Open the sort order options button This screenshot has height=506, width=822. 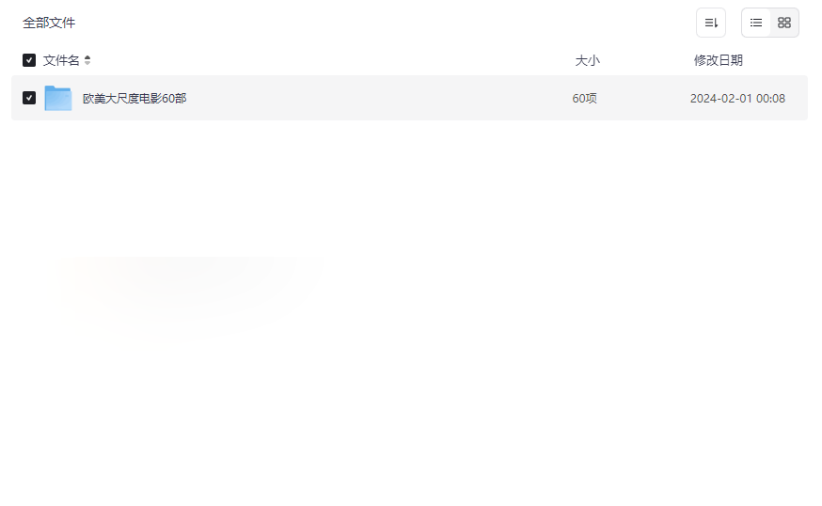coord(710,23)
